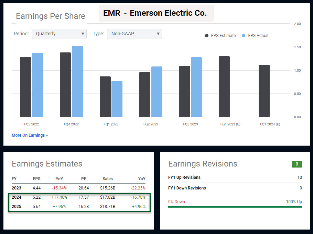Click the EMR - Emerson Electric Co. title
313x234 pixels.
tap(155, 14)
